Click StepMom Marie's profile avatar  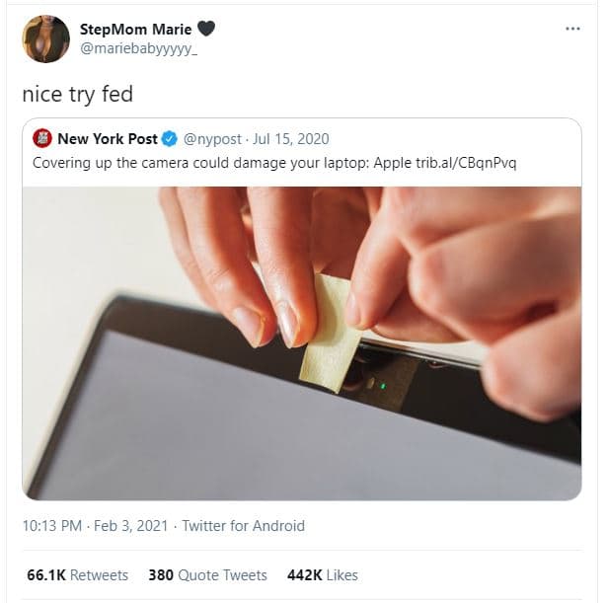click(45, 39)
